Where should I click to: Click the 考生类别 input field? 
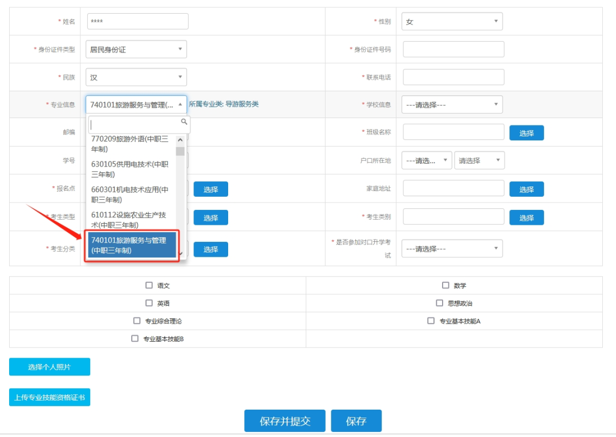click(453, 217)
